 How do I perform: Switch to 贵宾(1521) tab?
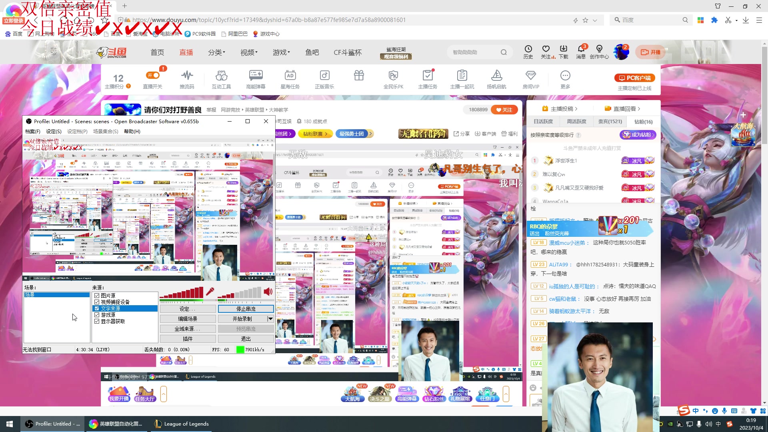610,122
